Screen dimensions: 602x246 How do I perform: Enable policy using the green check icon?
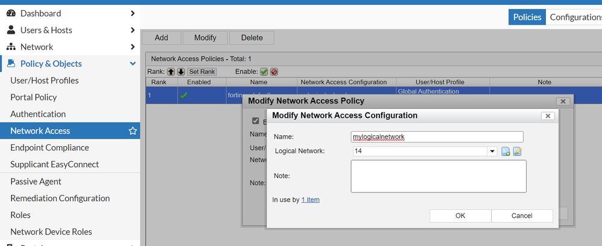pos(264,72)
